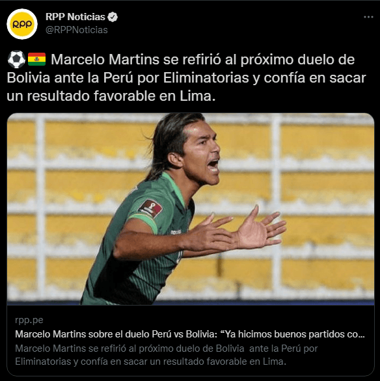Open the @RPPNoticias handle link
The height and width of the screenshot is (381, 380).
tap(77, 30)
